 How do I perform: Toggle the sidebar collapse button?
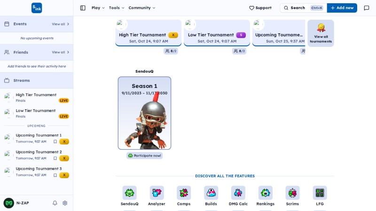[x=83, y=8]
